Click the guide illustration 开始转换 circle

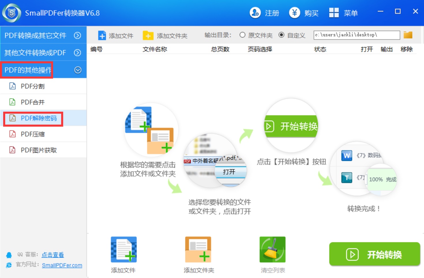tap(291, 126)
